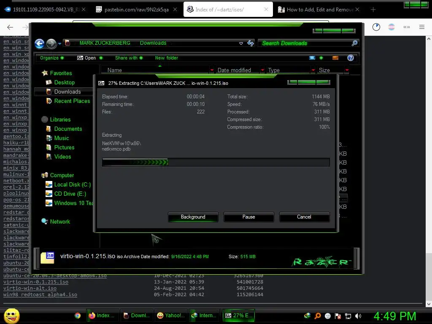432x324 pixels.
Task: Open the Share with dropdown
Action: (129, 58)
